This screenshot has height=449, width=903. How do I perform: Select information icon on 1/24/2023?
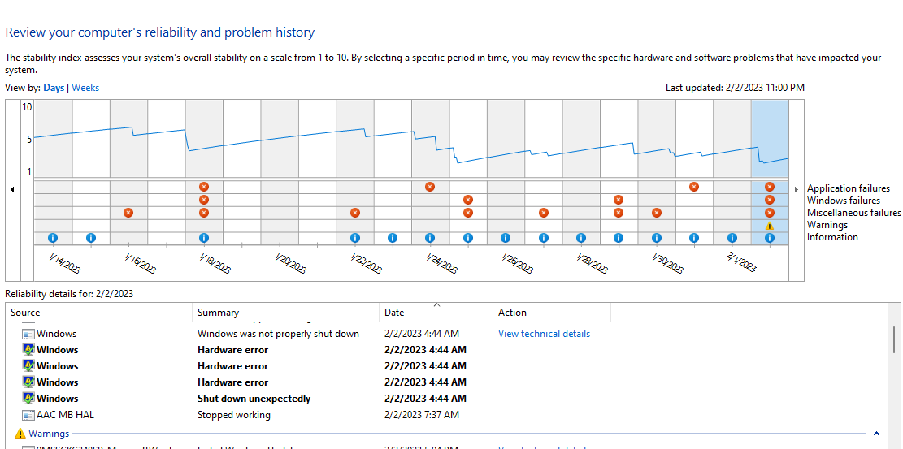[430, 238]
